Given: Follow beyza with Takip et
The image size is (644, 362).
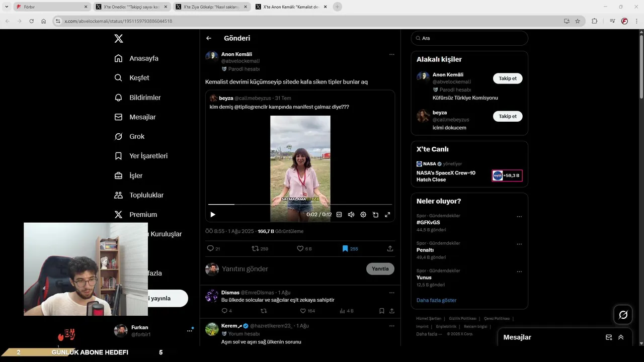Looking at the screenshot, I should (508, 116).
